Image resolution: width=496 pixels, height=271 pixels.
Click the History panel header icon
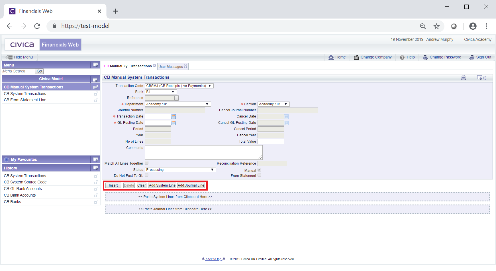click(x=95, y=168)
